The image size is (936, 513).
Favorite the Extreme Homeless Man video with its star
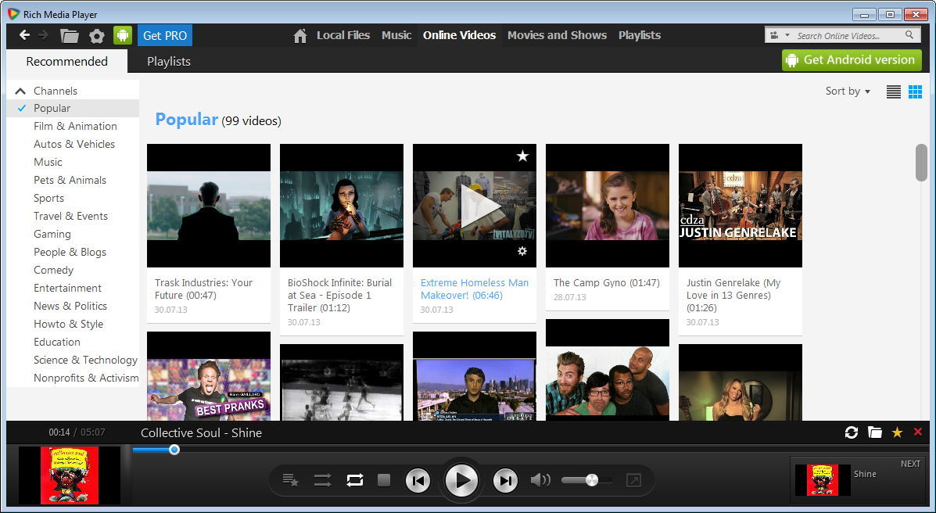coord(522,156)
